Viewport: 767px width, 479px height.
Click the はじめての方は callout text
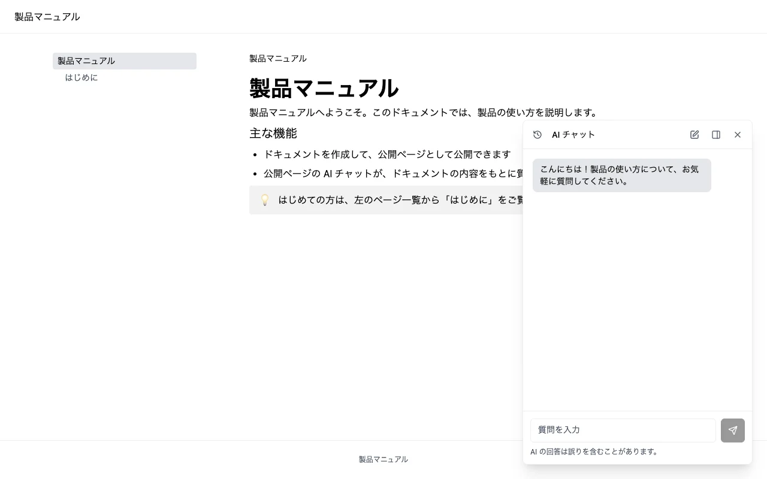401,200
